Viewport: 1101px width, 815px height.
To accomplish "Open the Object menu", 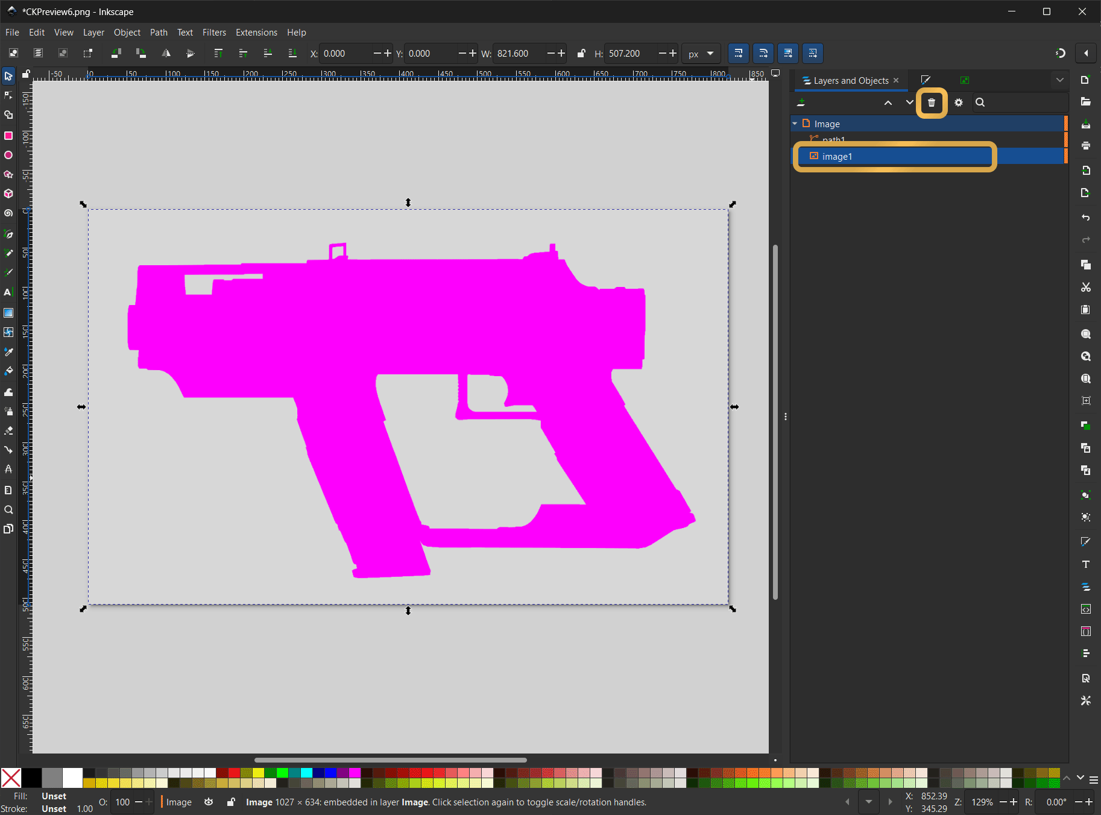I will (x=127, y=33).
